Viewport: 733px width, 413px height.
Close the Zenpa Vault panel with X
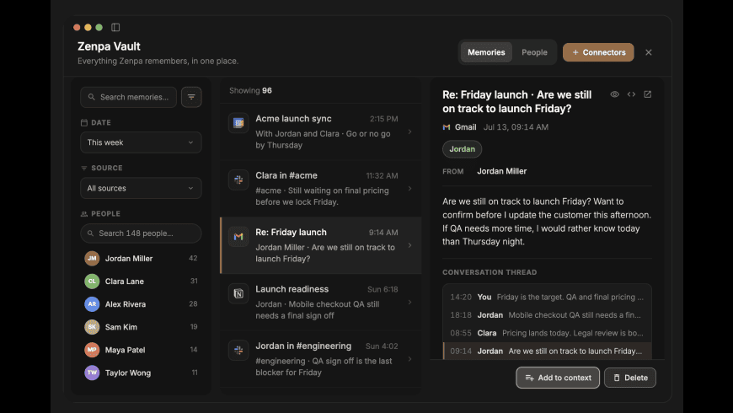[649, 52]
